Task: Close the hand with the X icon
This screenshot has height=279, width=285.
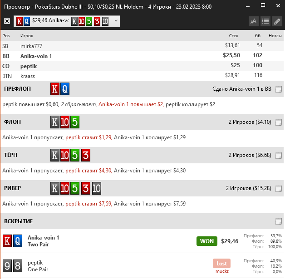Action: point(7,21)
